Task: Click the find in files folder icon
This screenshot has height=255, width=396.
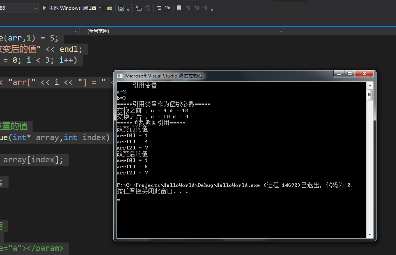Action: (110, 8)
